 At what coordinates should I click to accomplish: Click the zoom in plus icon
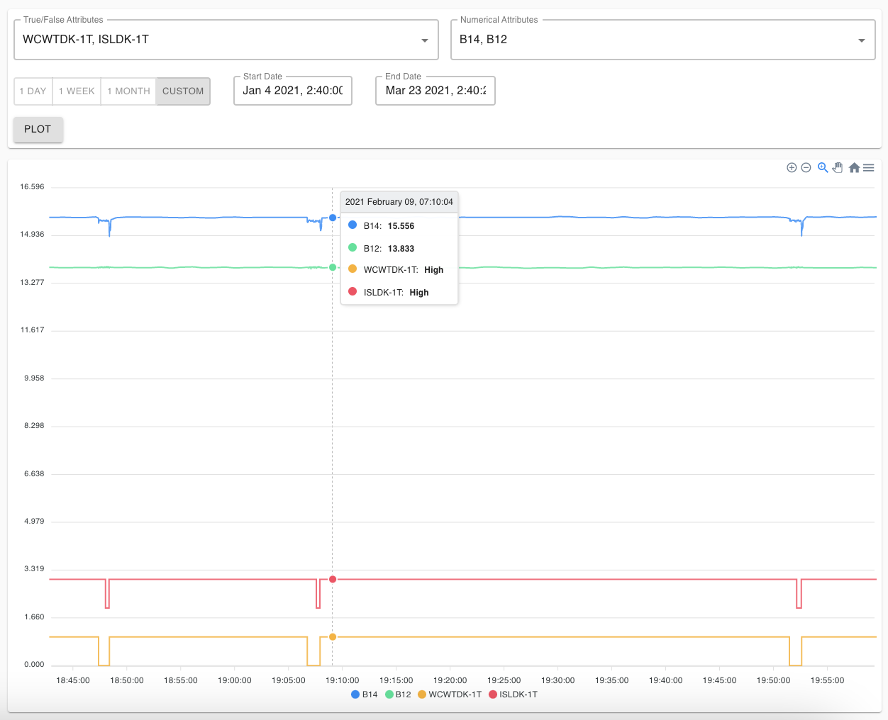792,168
